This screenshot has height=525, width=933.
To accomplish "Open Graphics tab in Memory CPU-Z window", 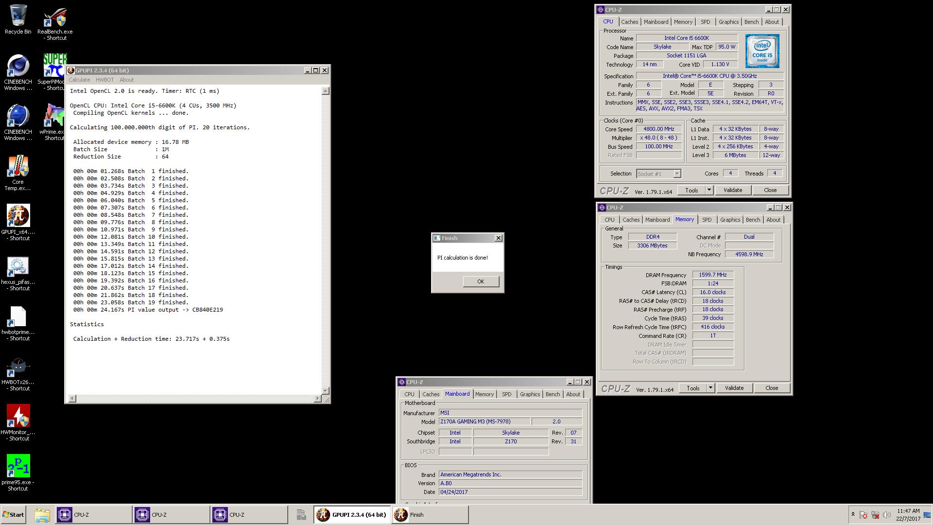I will [x=730, y=220].
